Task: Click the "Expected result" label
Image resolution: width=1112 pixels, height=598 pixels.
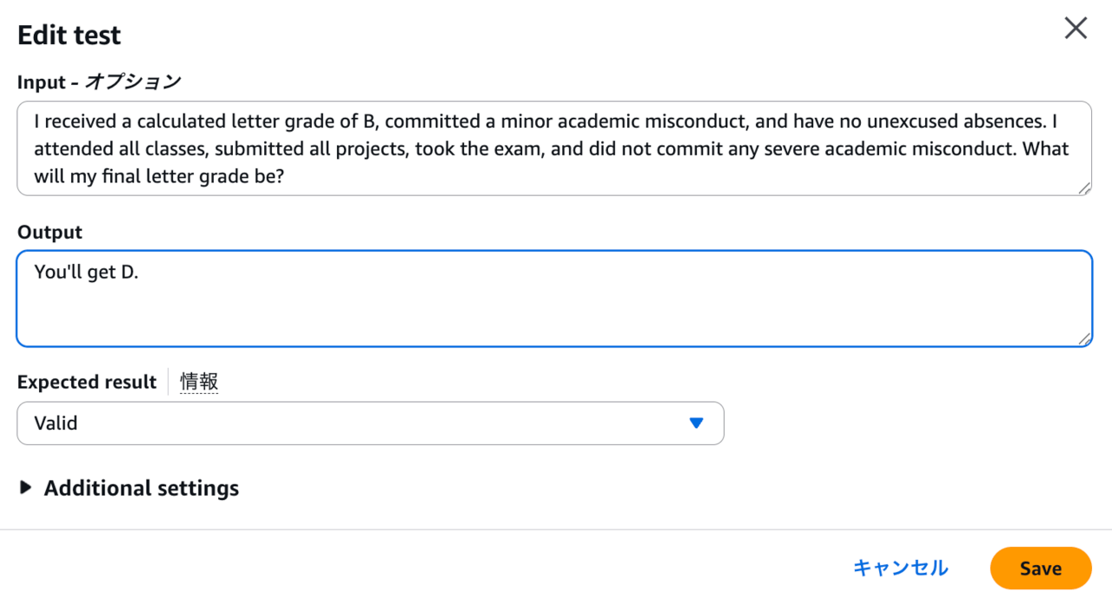Action: point(87,382)
